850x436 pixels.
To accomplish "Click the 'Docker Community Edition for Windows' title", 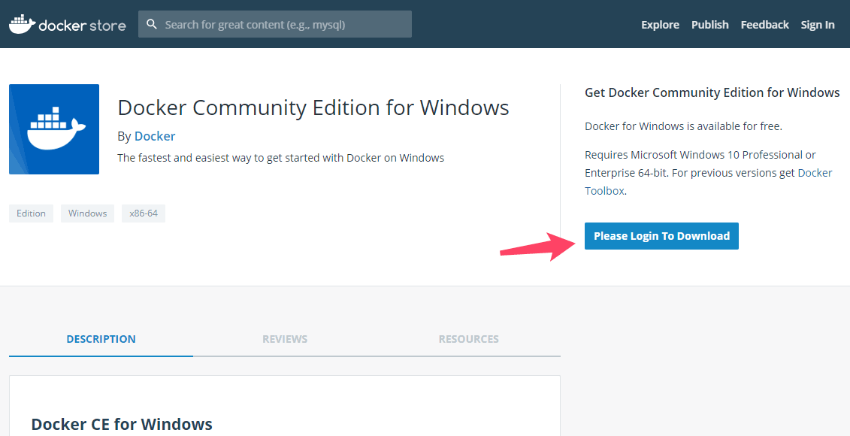I will click(313, 107).
